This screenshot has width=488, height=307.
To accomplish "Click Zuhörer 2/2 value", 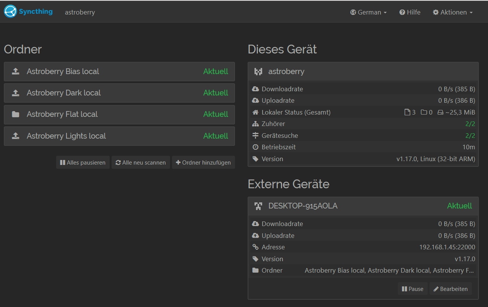I will point(470,124).
